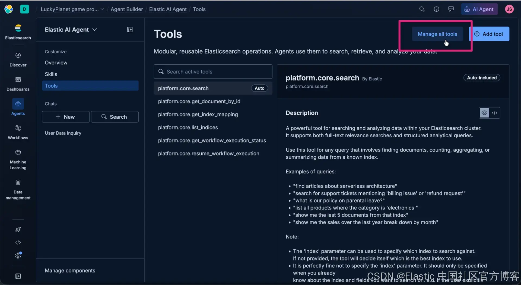This screenshot has width=521, height=285.
Task: Click the Auto badge on platform.core.search
Action: 259,88
